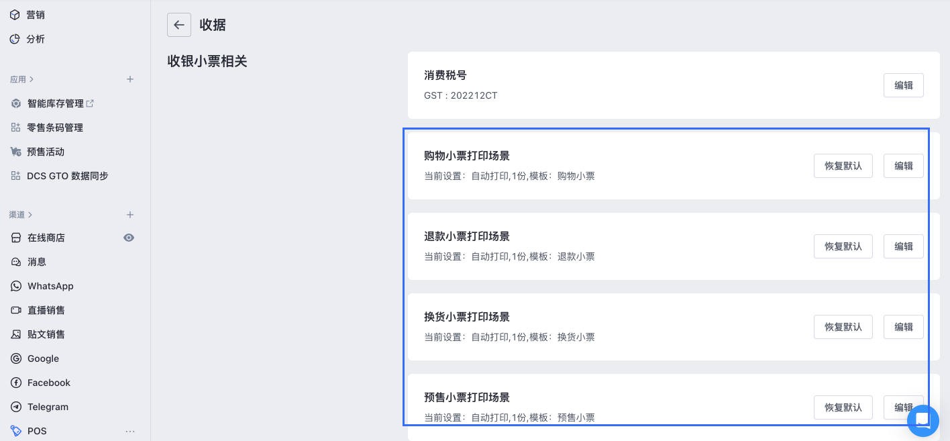The width and height of the screenshot is (950, 441).
Task: Preview online store with eye icon
Action: click(x=129, y=238)
